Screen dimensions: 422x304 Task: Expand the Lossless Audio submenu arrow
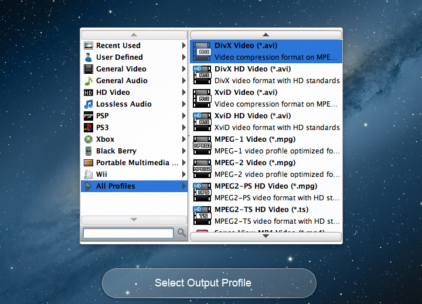tap(184, 104)
